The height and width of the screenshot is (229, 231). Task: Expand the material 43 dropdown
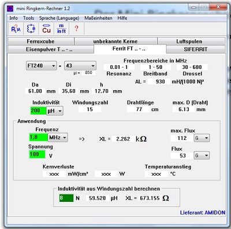[x=80, y=66]
